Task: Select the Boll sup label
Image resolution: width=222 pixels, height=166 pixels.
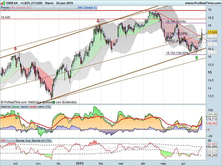Action: tap(37, 8)
